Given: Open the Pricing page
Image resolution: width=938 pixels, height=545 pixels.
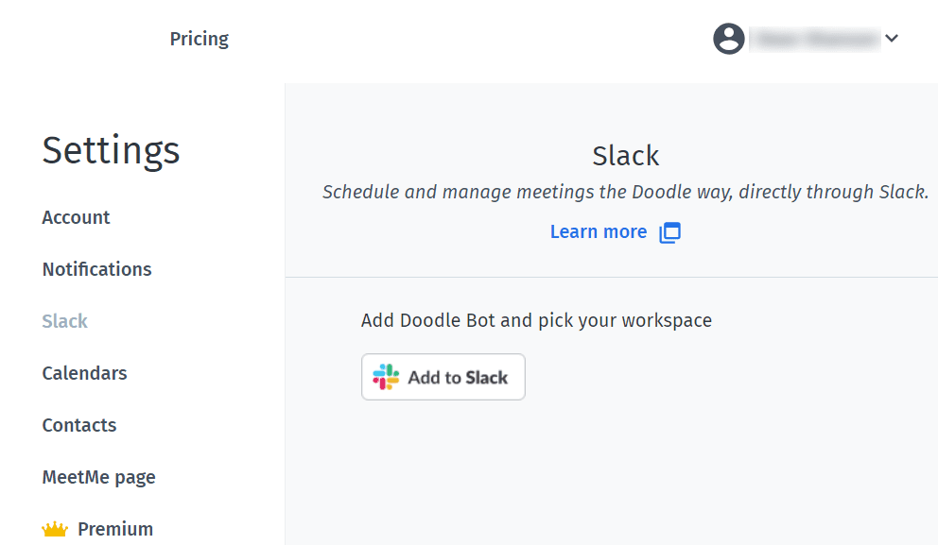Looking at the screenshot, I should point(200,39).
